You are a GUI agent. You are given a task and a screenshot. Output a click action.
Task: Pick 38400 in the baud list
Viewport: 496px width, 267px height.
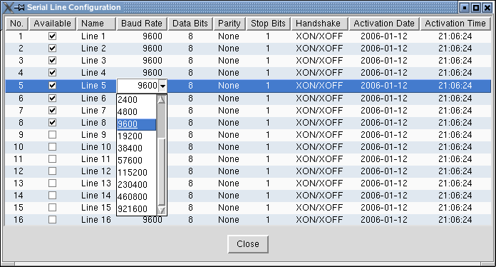tap(136, 148)
